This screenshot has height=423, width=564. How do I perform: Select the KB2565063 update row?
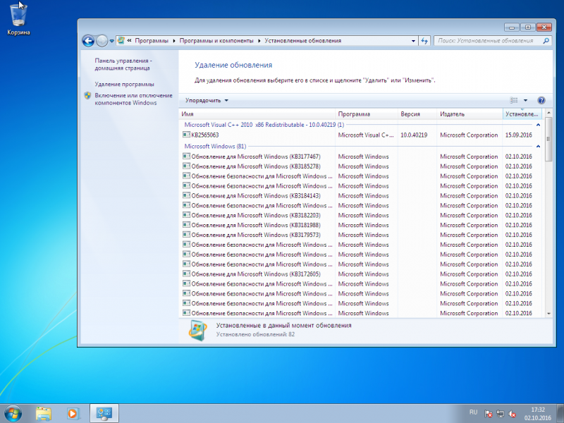(x=360, y=135)
